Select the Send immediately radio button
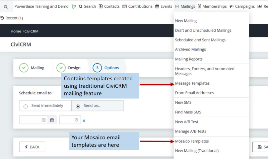 (26, 106)
